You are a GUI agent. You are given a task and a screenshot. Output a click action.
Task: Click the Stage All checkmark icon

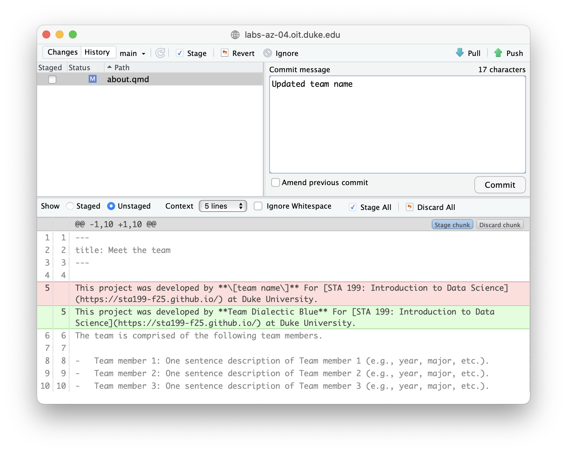pyautogui.click(x=353, y=207)
